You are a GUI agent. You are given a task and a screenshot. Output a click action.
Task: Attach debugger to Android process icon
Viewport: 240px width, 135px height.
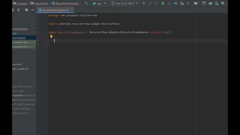pos(182,3)
